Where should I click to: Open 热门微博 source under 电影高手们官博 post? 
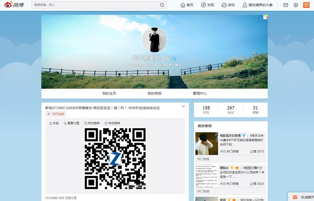click(232, 152)
